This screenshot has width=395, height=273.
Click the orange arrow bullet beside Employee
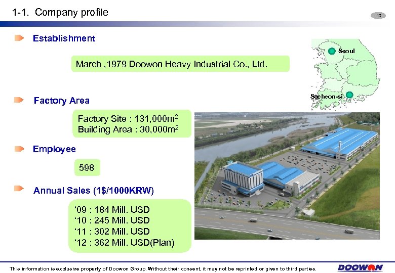click(x=19, y=149)
